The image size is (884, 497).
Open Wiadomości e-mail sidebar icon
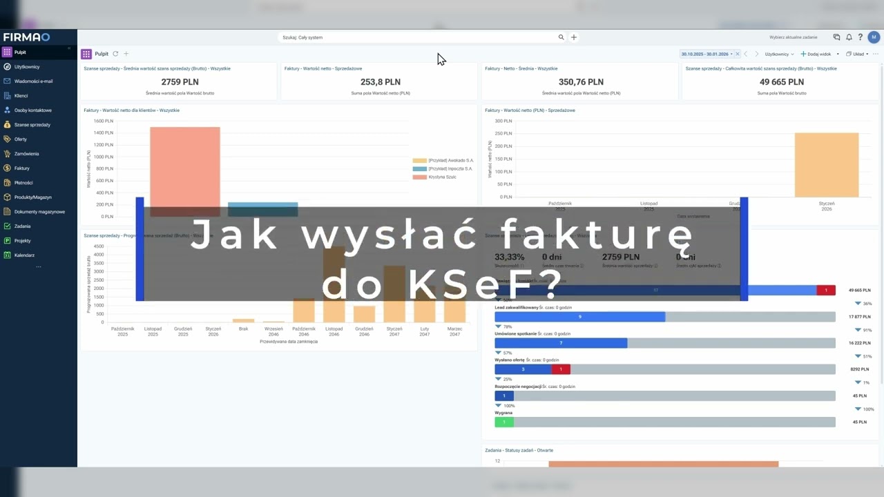[7, 81]
